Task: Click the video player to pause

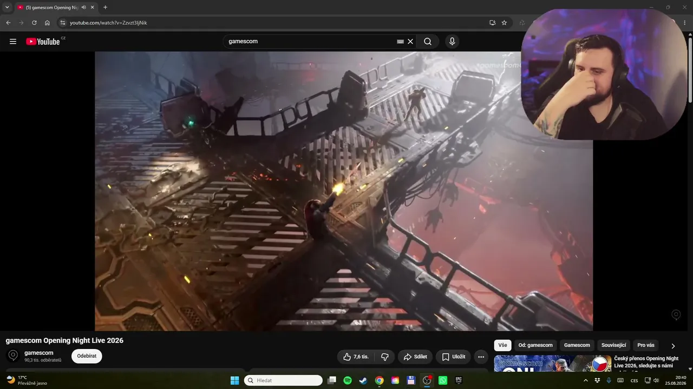Action: point(344,191)
